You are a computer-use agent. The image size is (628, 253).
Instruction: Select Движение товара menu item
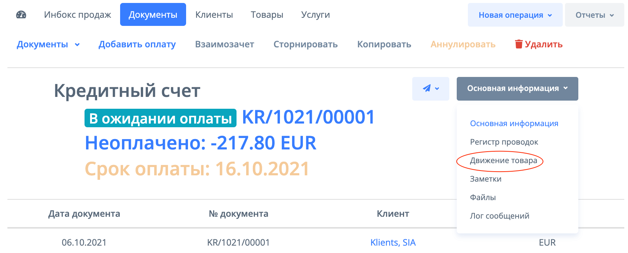tap(503, 161)
